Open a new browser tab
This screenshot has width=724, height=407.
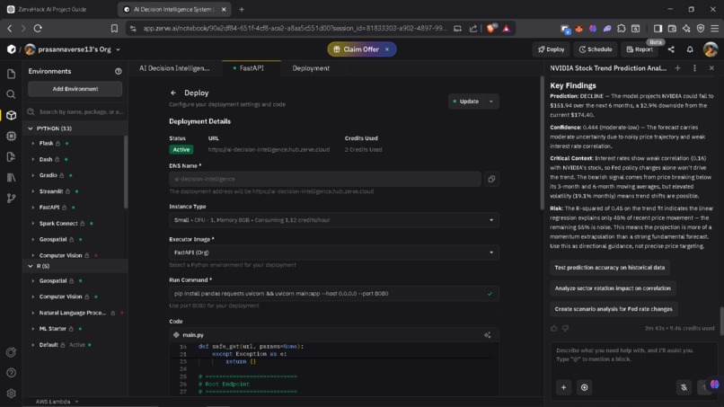click(x=242, y=9)
